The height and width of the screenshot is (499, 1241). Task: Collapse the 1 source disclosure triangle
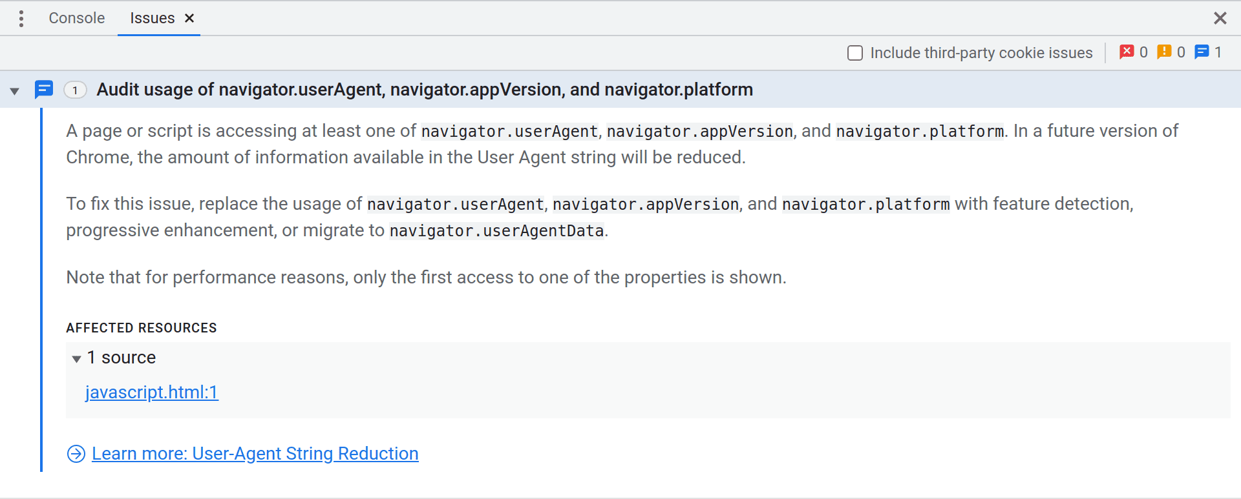[76, 359]
